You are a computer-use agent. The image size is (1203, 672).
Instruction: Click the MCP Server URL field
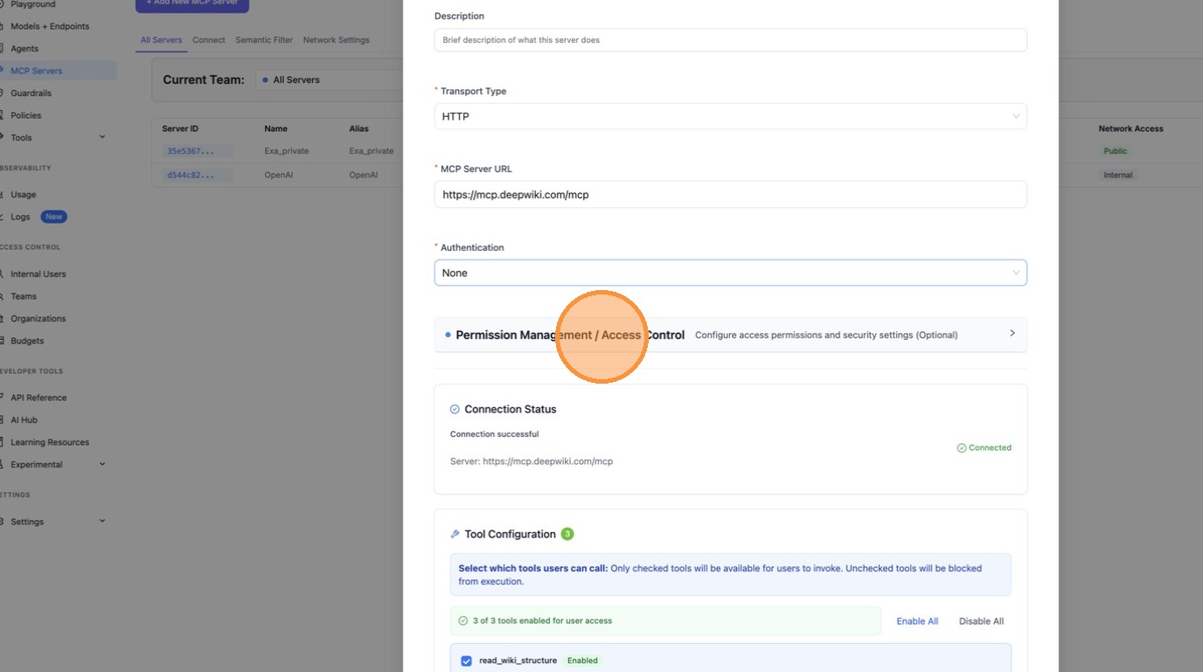click(730, 194)
